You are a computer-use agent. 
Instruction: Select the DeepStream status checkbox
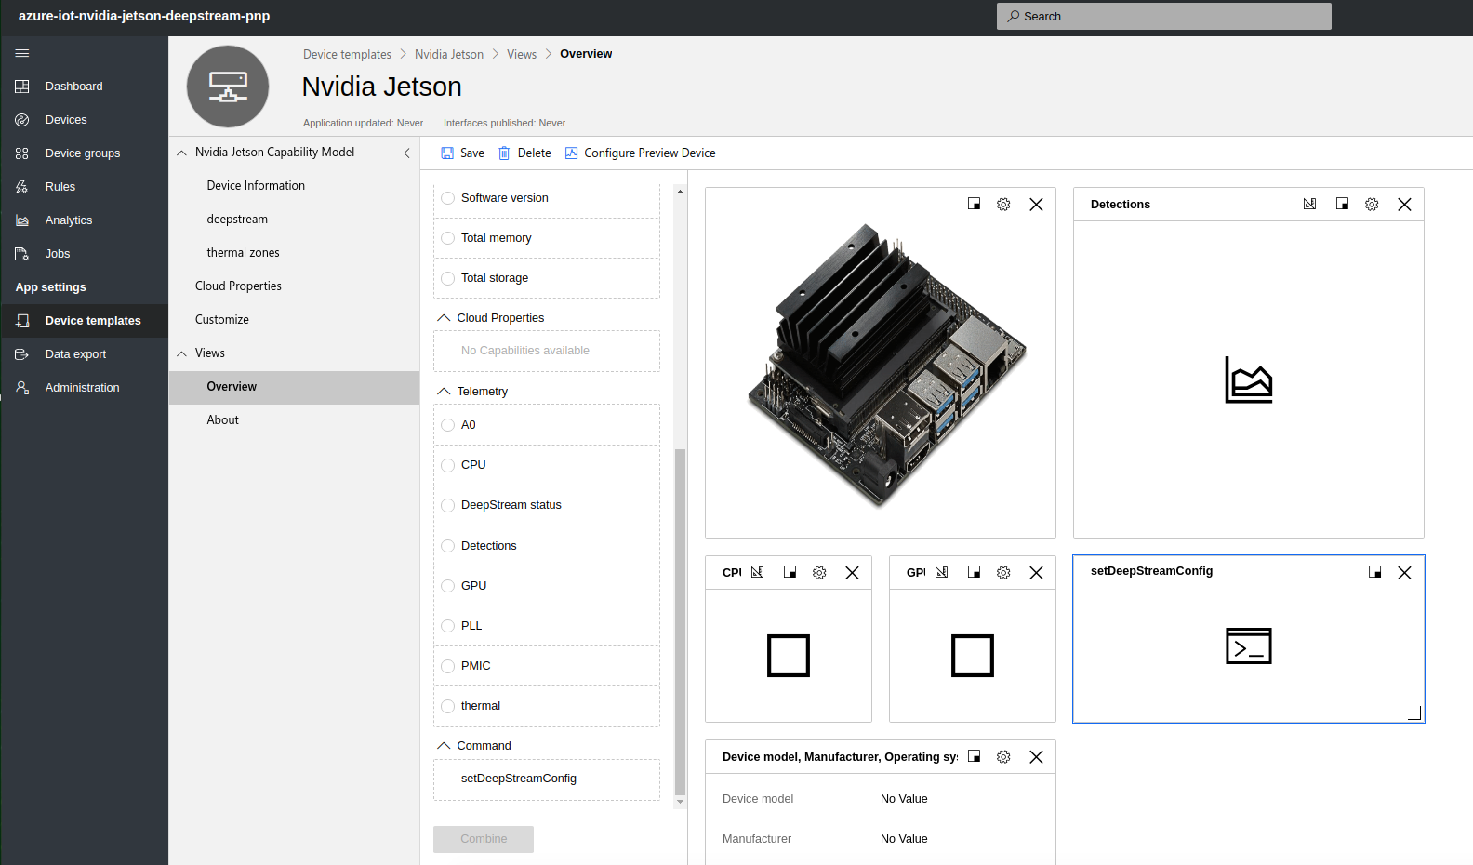[447, 505]
